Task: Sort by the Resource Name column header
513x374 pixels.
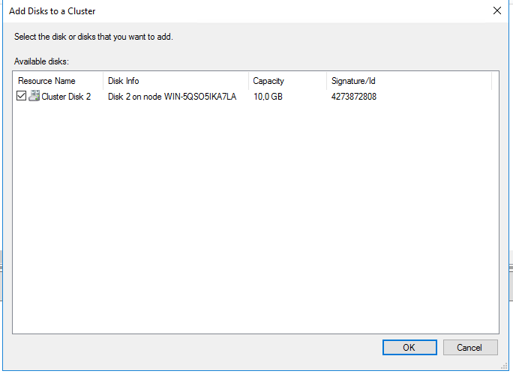Action: coord(46,81)
